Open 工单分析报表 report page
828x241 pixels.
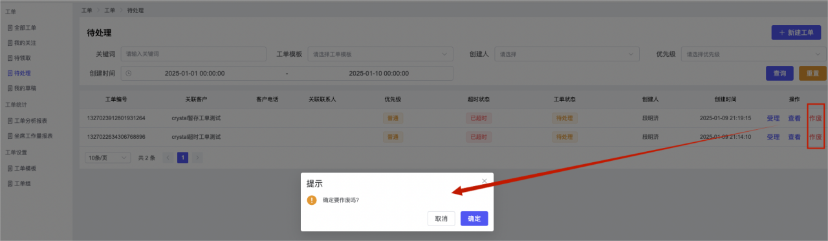tap(30, 121)
